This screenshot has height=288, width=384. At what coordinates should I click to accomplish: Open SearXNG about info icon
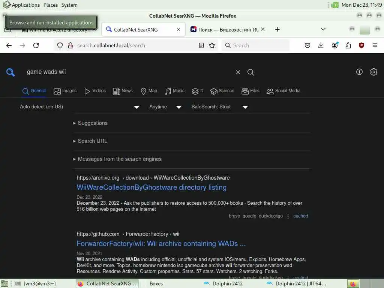pos(359,72)
